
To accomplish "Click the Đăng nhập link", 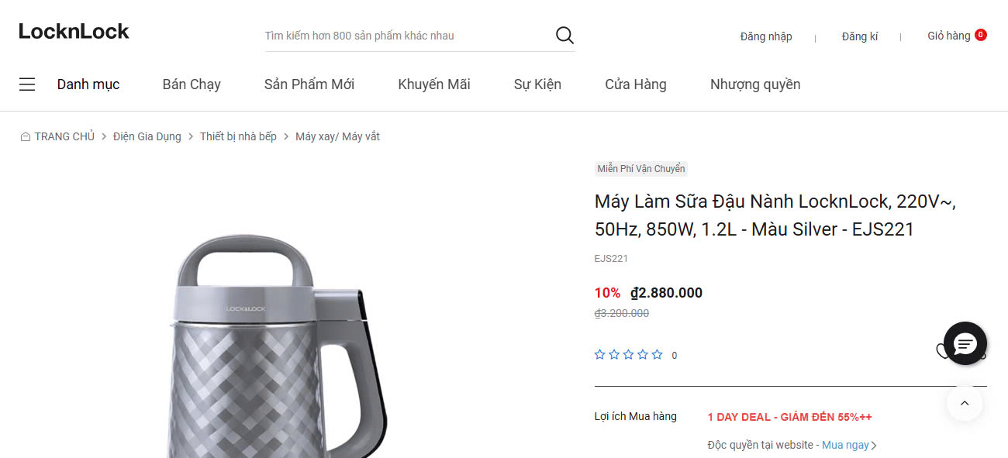I will point(766,36).
